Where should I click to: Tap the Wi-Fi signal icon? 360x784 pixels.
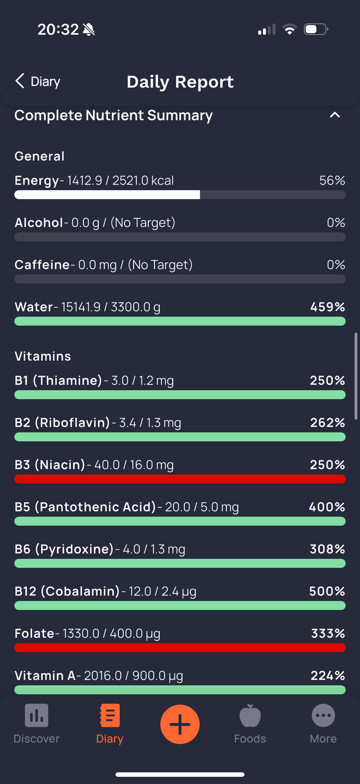tap(290, 29)
